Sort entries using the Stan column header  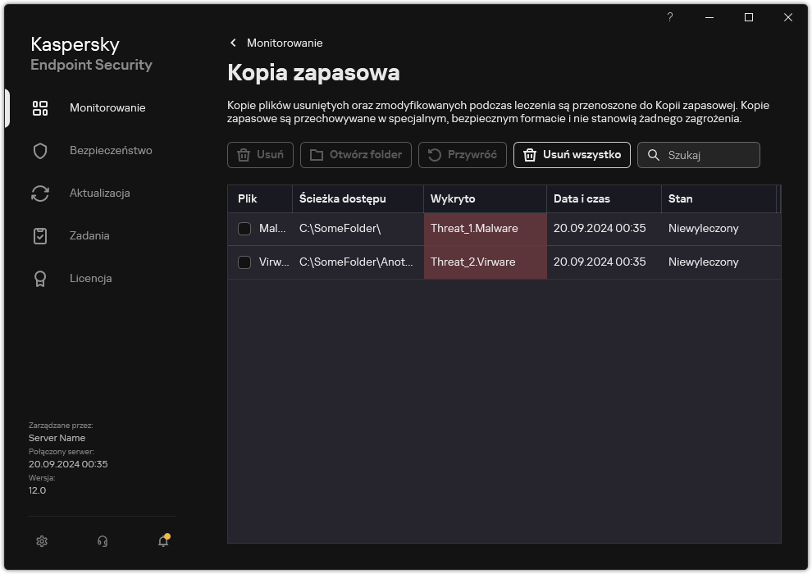(682, 198)
